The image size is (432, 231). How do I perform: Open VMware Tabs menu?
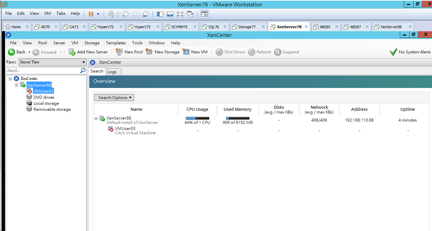61,13
